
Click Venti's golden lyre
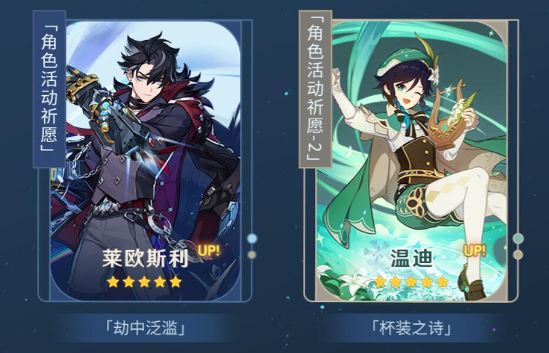click(x=449, y=119)
